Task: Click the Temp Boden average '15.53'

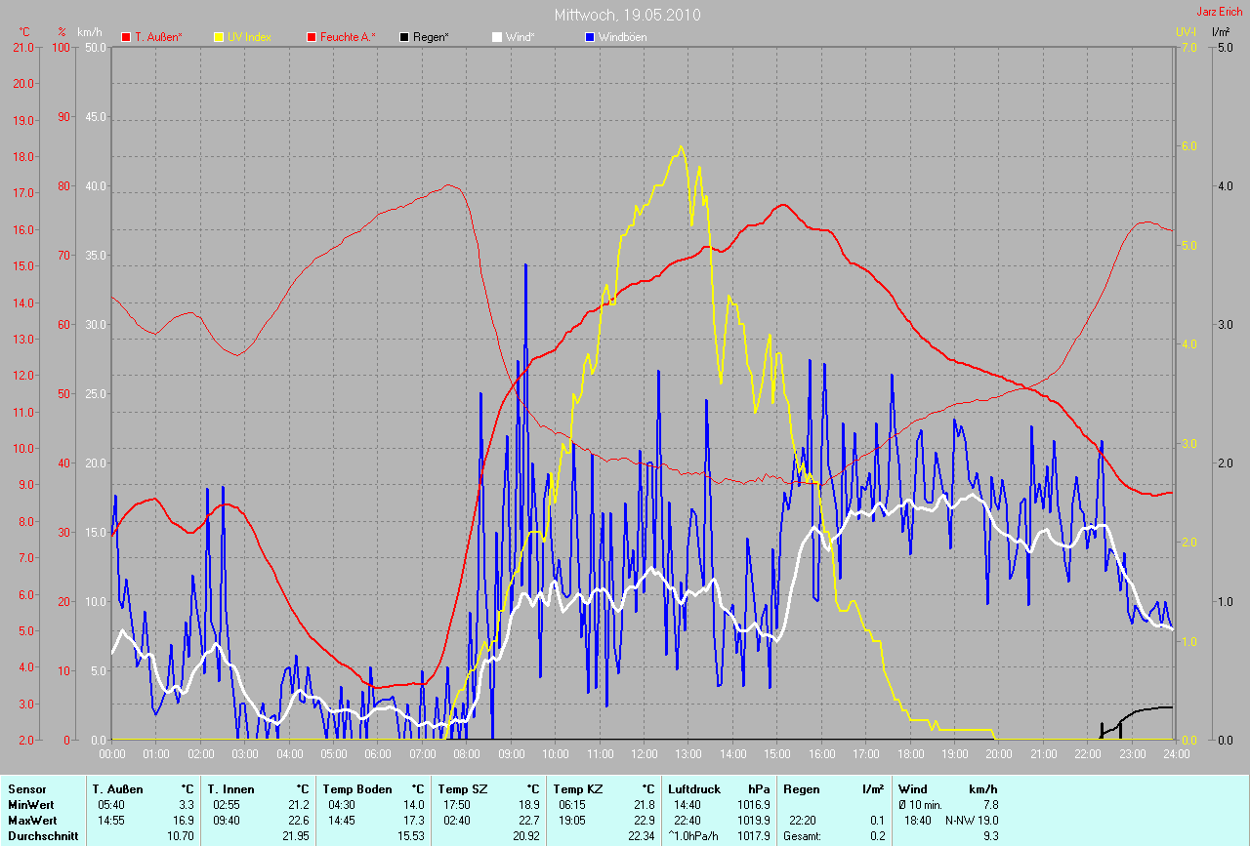Action: pyautogui.click(x=411, y=835)
